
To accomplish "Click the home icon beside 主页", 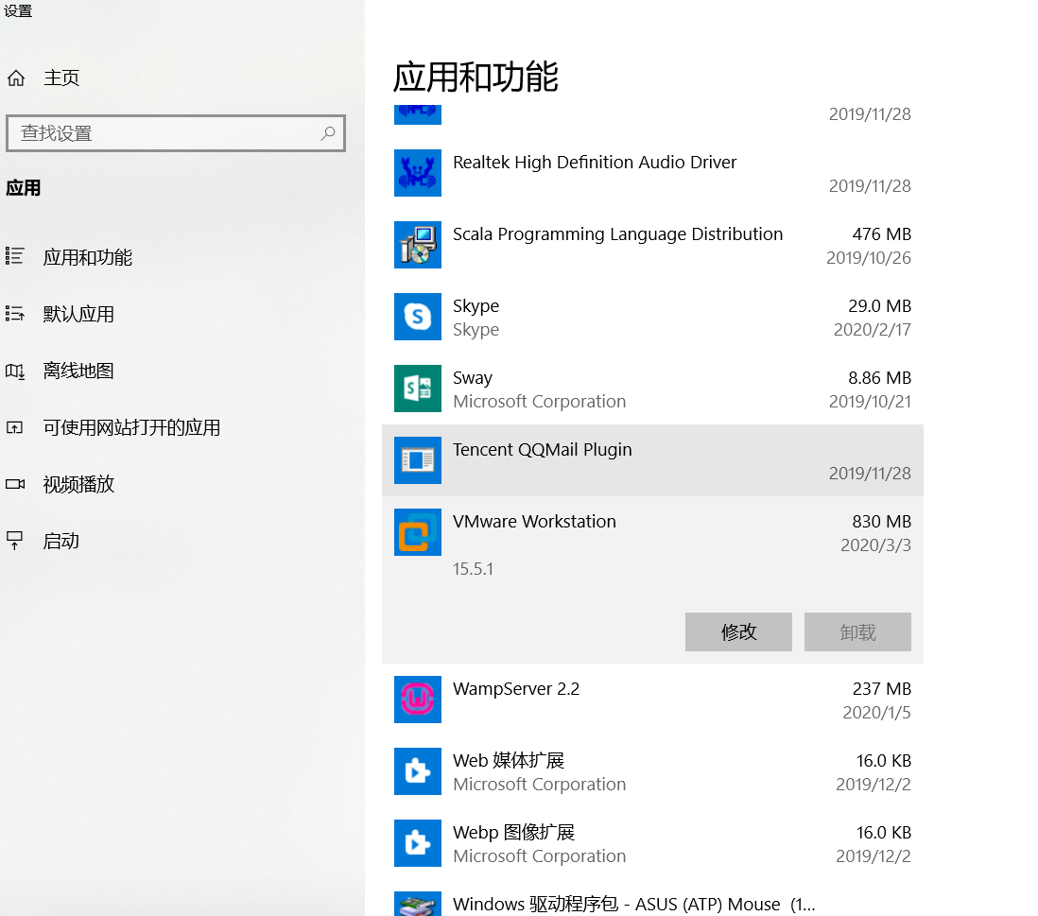I will tap(16, 78).
